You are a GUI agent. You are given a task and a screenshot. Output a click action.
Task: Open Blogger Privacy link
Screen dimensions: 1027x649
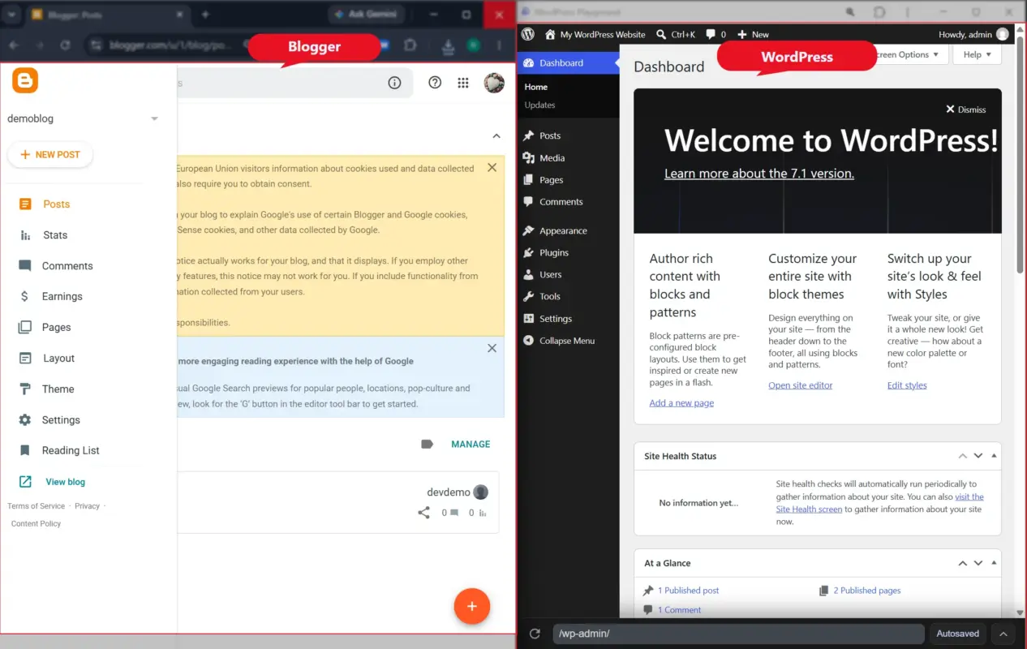pyautogui.click(x=87, y=506)
